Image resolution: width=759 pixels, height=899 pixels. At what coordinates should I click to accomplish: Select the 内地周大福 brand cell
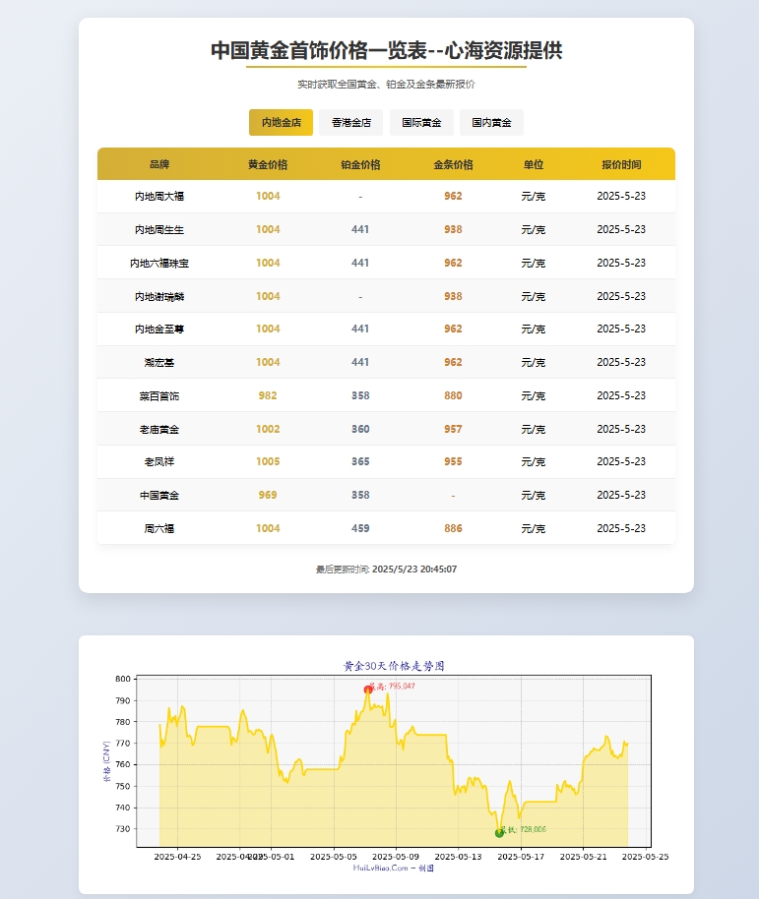click(x=159, y=196)
